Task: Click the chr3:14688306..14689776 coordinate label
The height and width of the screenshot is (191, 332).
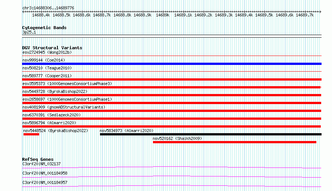Action: pos(48,8)
